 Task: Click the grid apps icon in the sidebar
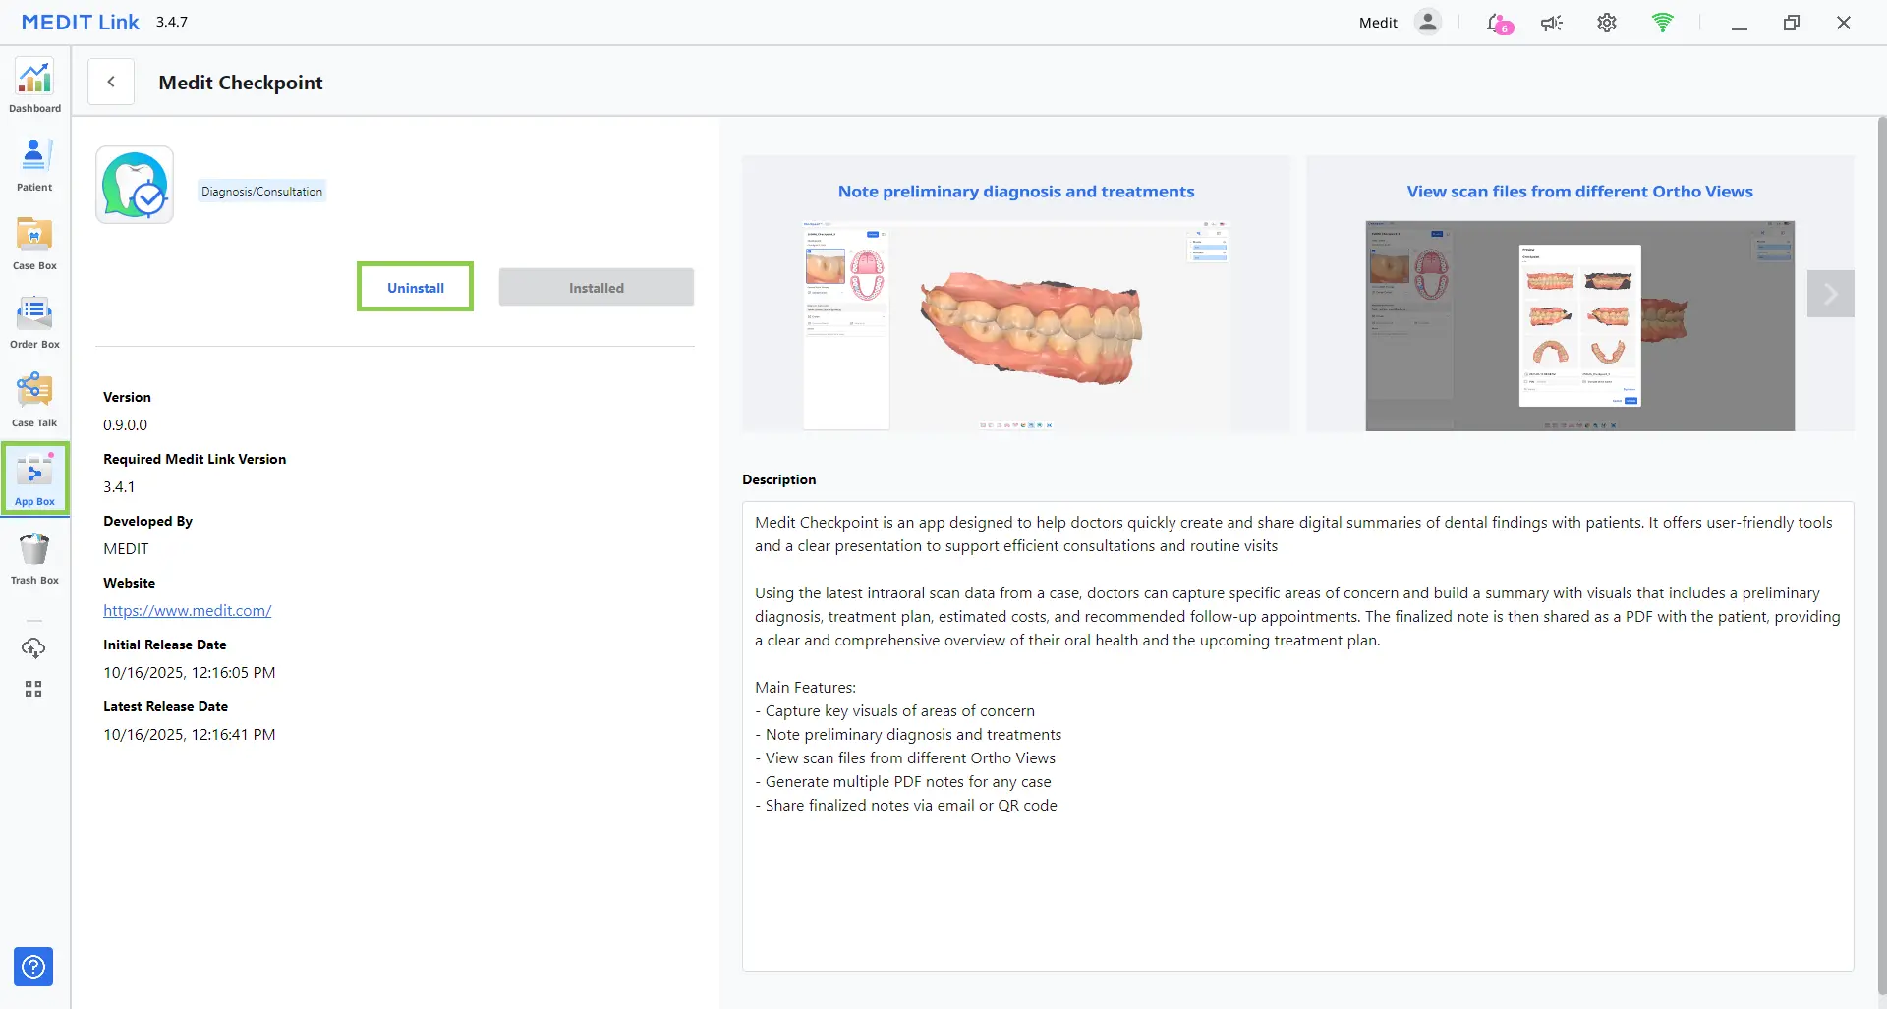pyautogui.click(x=33, y=689)
